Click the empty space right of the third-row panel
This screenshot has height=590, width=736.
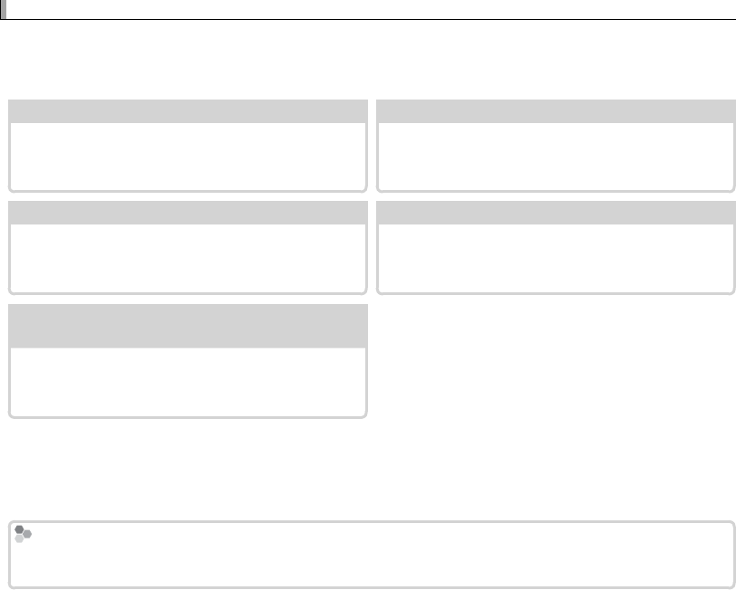556,361
